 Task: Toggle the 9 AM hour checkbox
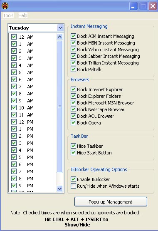[x=14, y=100]
